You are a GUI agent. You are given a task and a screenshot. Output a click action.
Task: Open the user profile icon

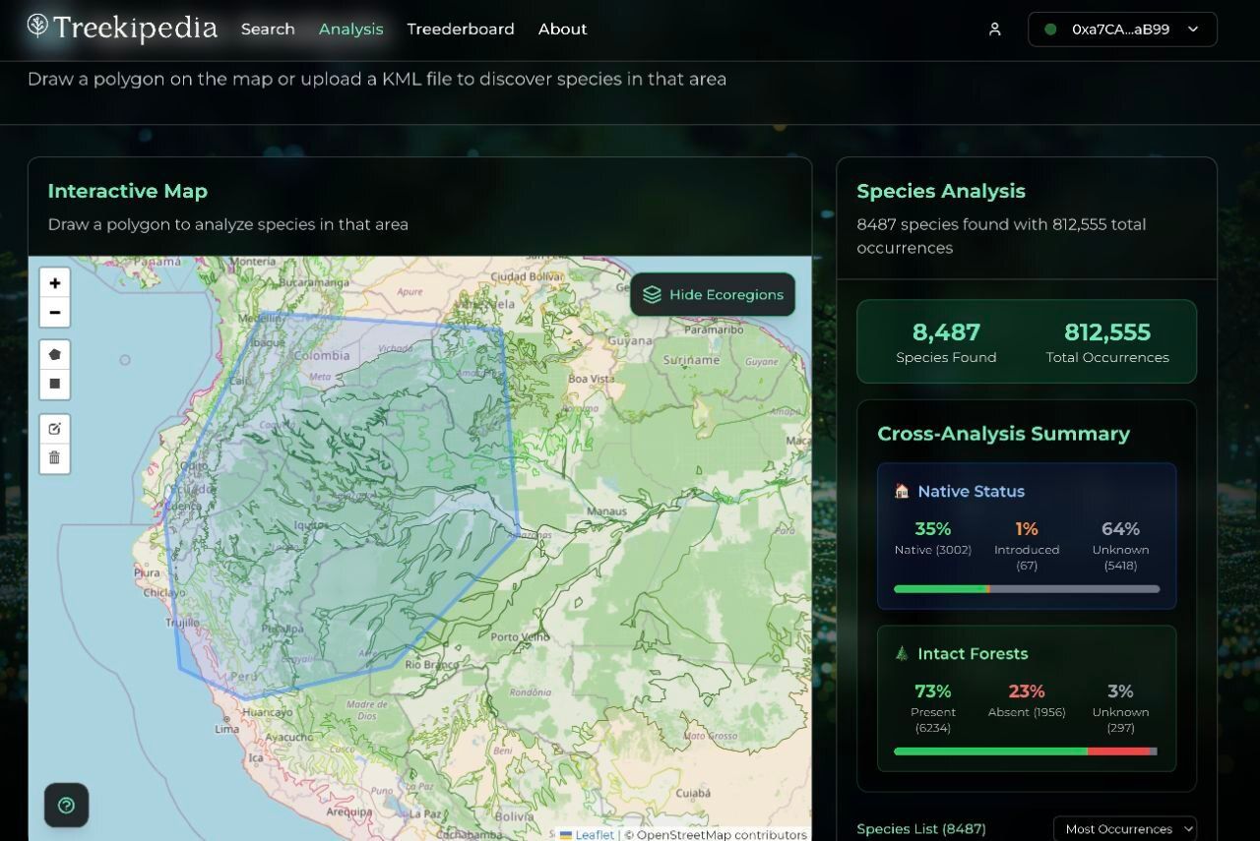tap(994, 30)
